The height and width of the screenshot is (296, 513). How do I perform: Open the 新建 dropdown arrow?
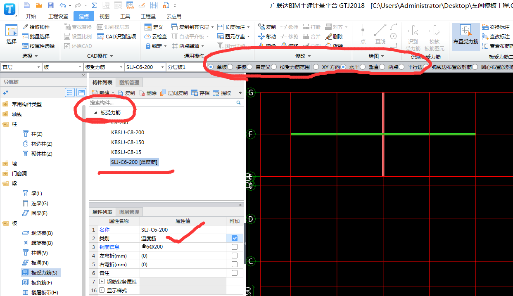(x=113, y=93)
